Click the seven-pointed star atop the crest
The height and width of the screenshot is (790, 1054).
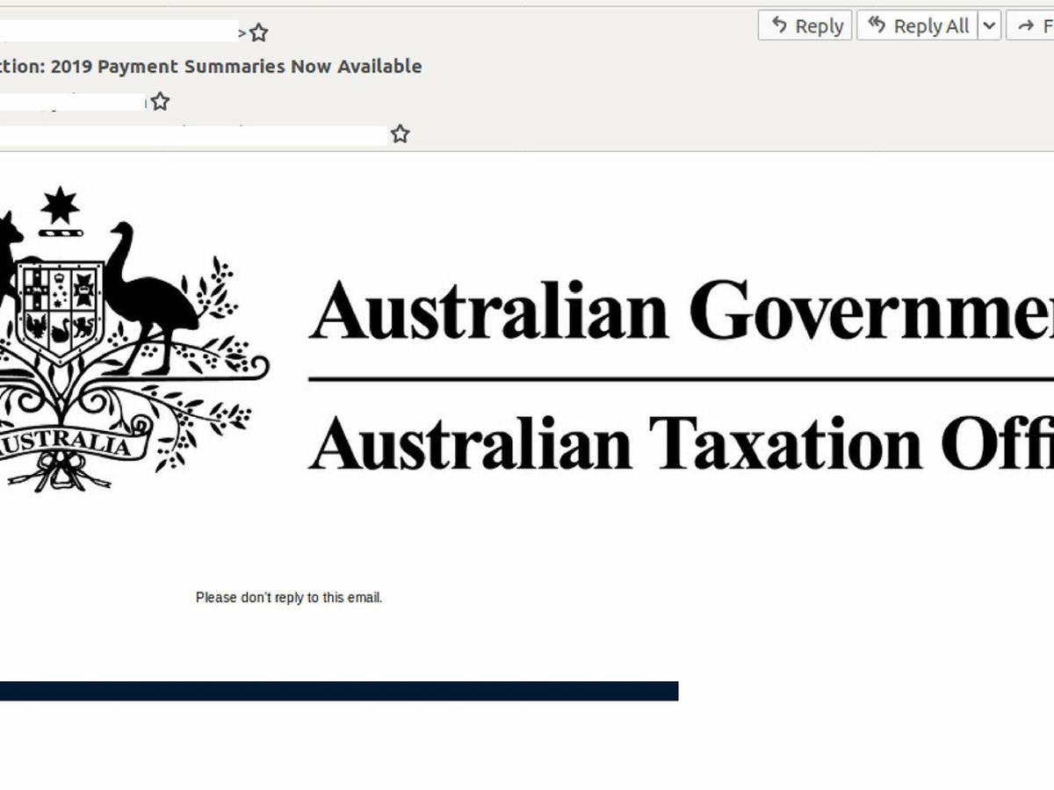(60, 206)
